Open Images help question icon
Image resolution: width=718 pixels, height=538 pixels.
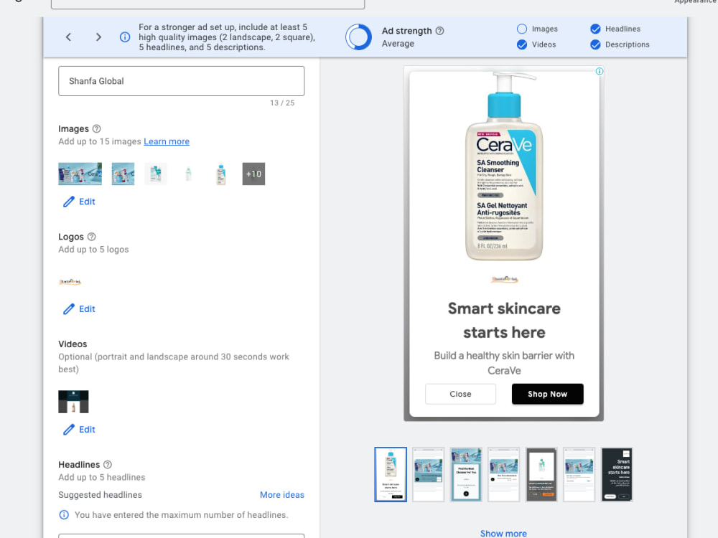[x=96, y=128]
